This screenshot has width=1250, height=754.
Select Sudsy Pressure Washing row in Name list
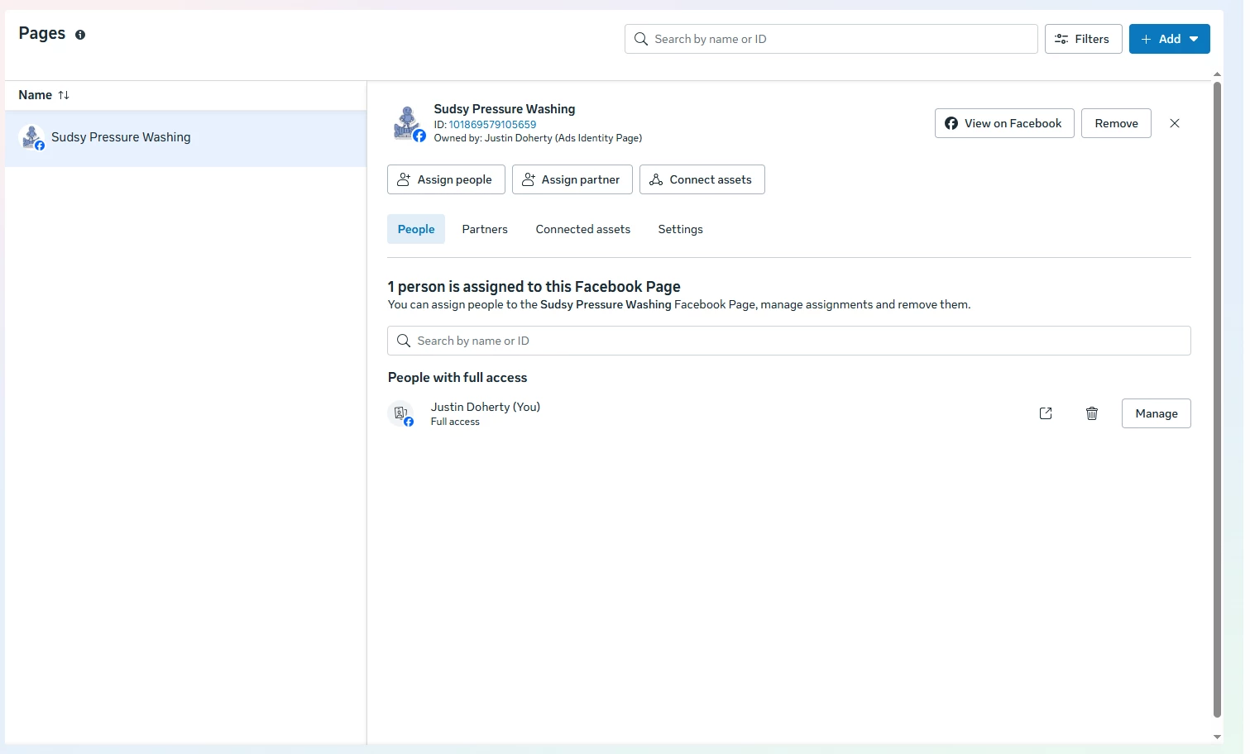(x=185, y=137)
